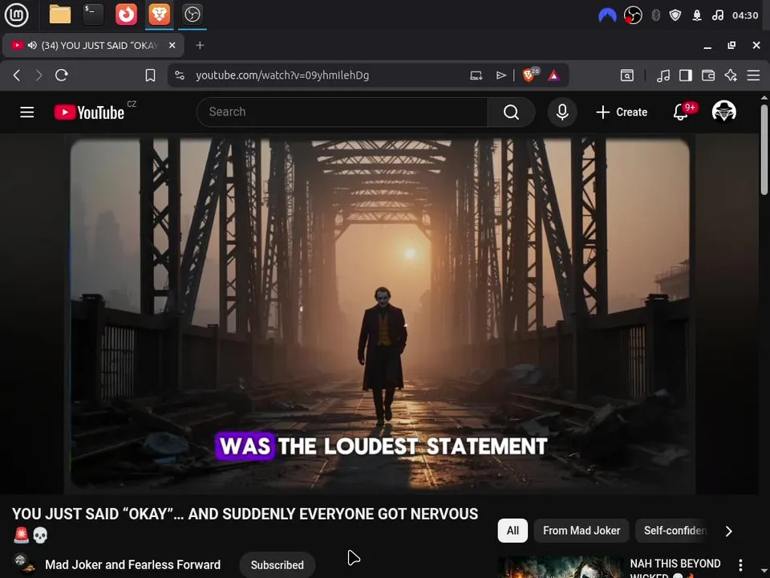Open the Bluetooth tray icon
The width and height of the screenshot is (770, 578).
click(655, 15)
